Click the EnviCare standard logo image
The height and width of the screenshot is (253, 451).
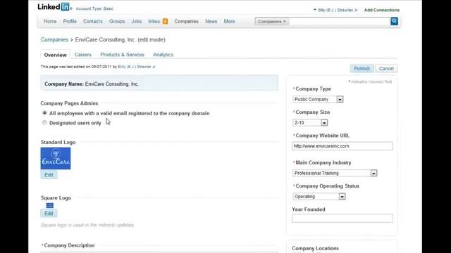[56, 158]
